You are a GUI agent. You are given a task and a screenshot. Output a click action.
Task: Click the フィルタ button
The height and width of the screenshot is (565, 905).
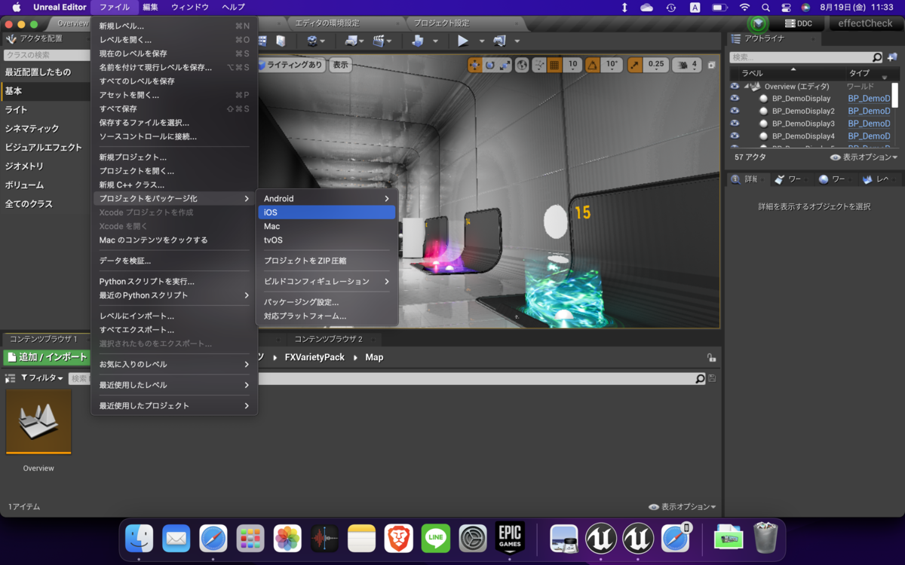coord(41,378)
